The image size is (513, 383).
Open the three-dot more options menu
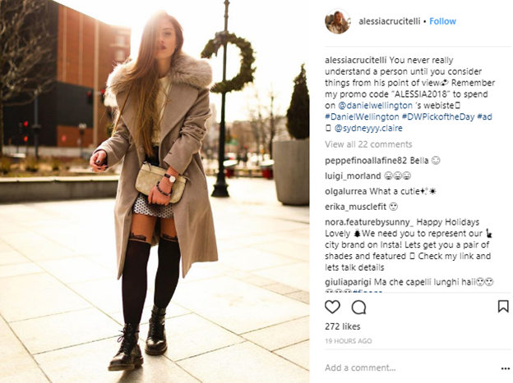(x=505, y=368)
